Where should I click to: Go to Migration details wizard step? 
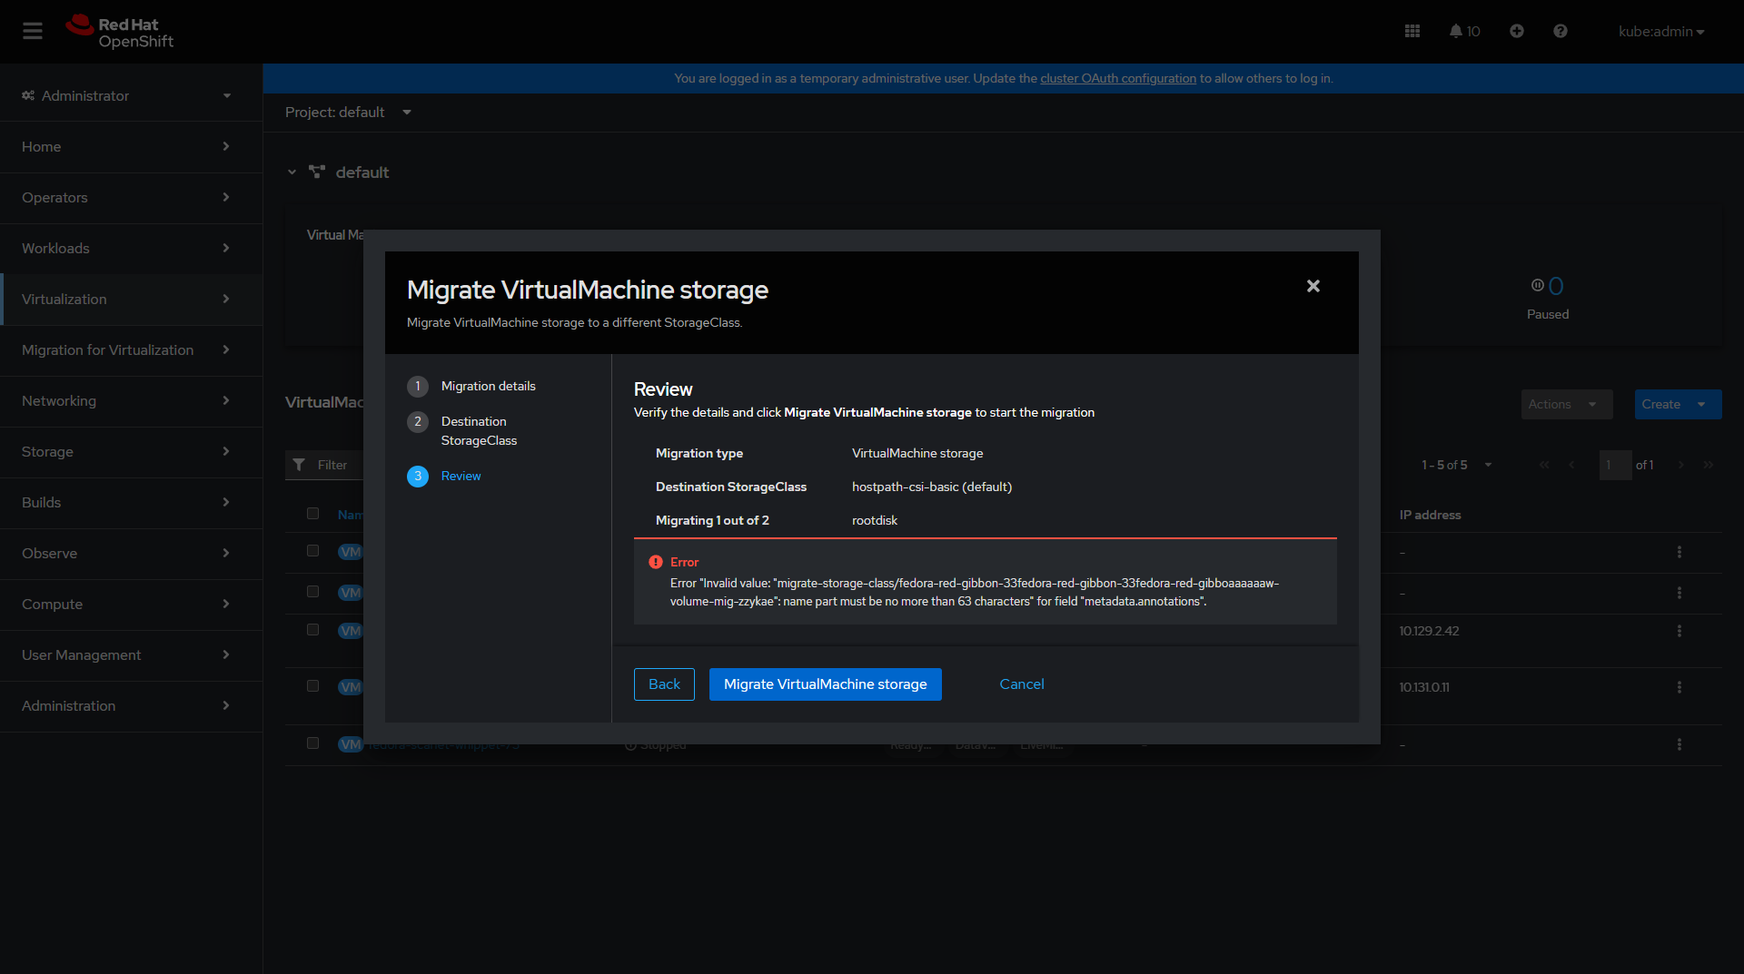(x=489, y=387)
